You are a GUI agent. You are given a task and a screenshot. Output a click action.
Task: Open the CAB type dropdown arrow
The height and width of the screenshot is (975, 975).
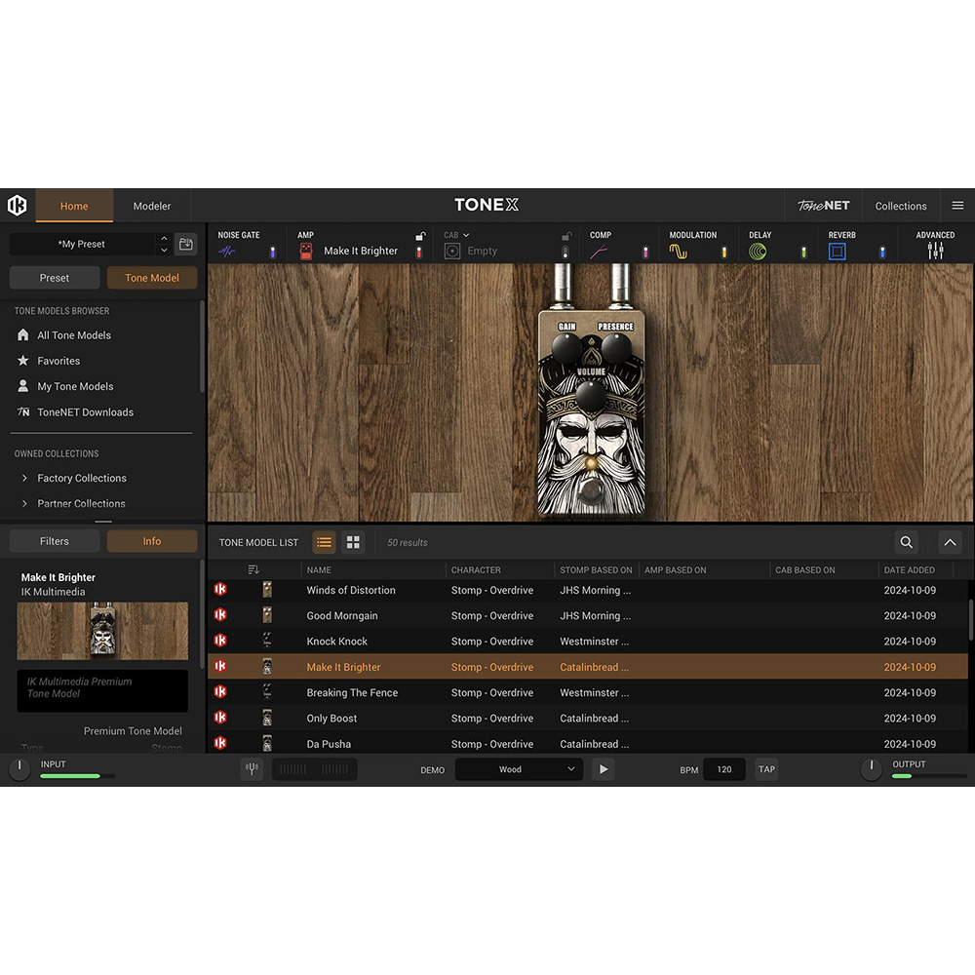click(x=466, y=235)
